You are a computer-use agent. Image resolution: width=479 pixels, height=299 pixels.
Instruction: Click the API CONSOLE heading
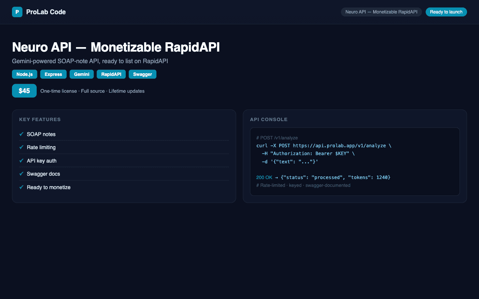[269, 120]
